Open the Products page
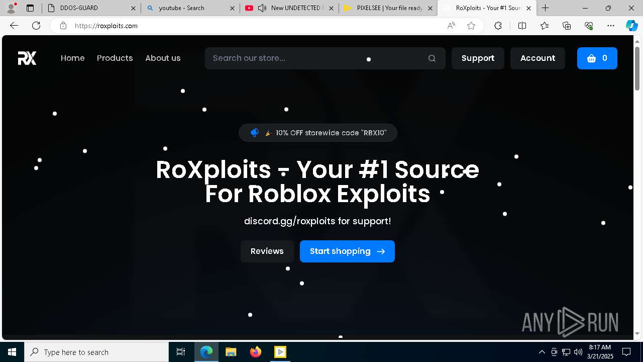The image size is (643, 362). (x=115, y=58)
